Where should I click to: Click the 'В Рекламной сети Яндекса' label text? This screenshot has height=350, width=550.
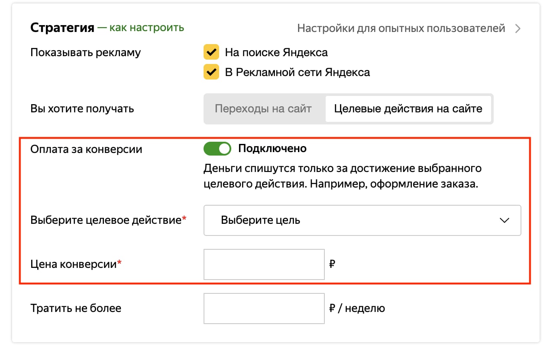pos(298,72)
